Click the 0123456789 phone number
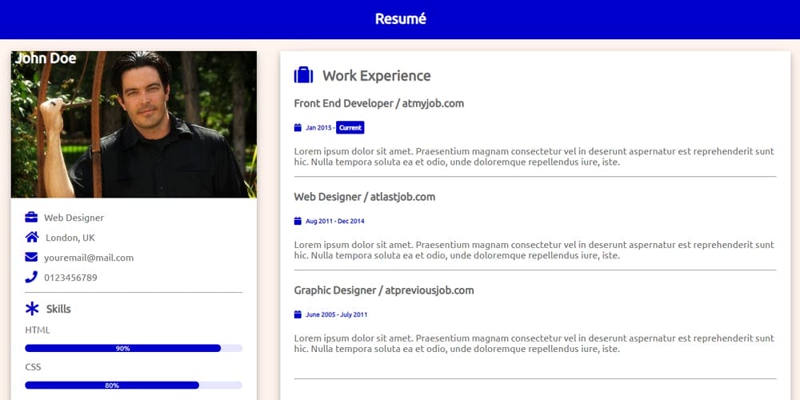Viewport: 800px width, 400px height. 70,278
